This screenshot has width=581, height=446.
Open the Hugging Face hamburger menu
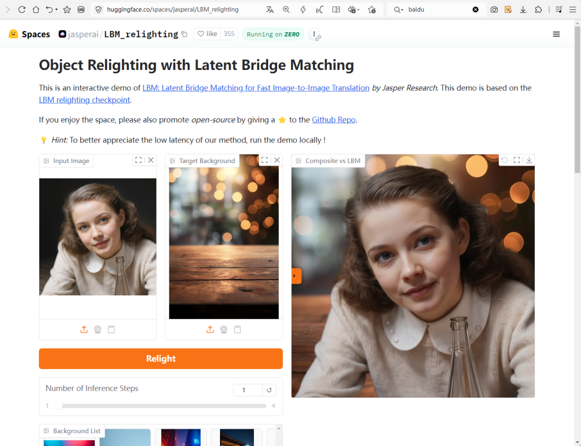coord(556,34)
